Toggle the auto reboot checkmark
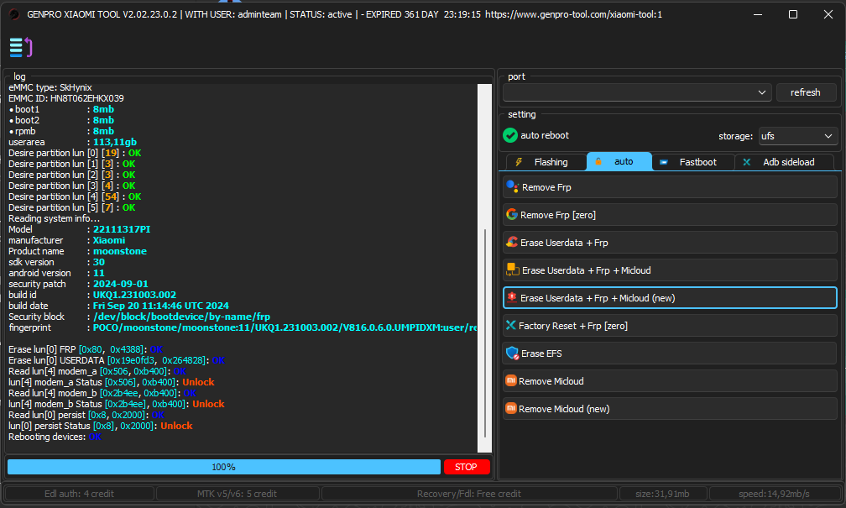 point(510,135)
